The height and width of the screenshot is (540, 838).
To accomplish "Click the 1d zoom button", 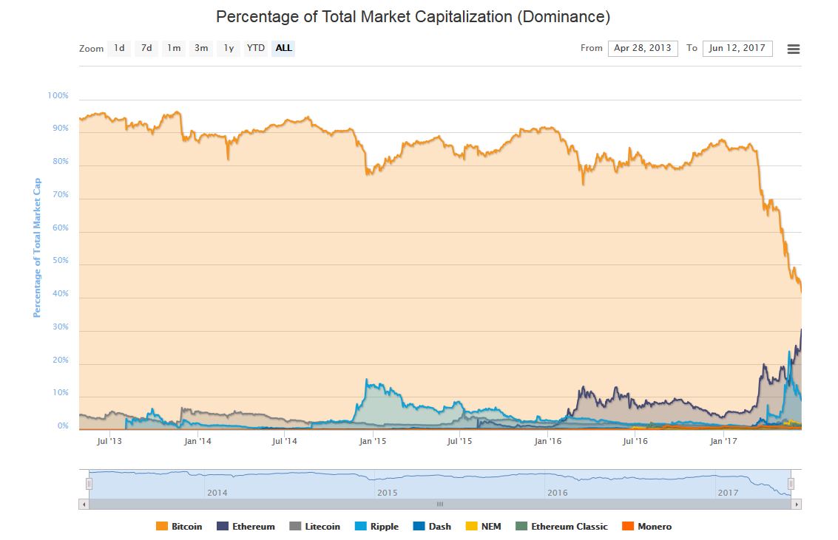I will [x=119, y=48].
